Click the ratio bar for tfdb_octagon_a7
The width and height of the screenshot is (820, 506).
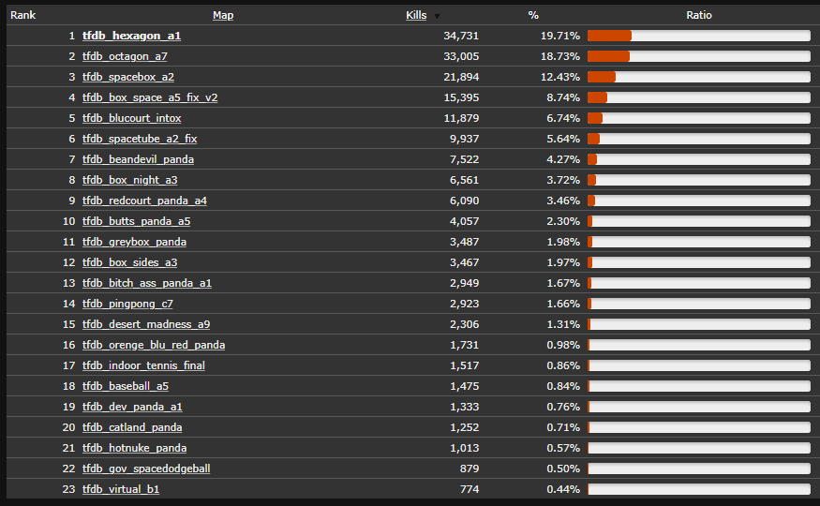[699, 56]
